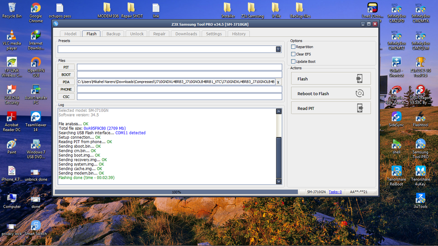Open the Z3x Samsung folder
The width and height of the screenshot is (438, 246).
[252, 10]
